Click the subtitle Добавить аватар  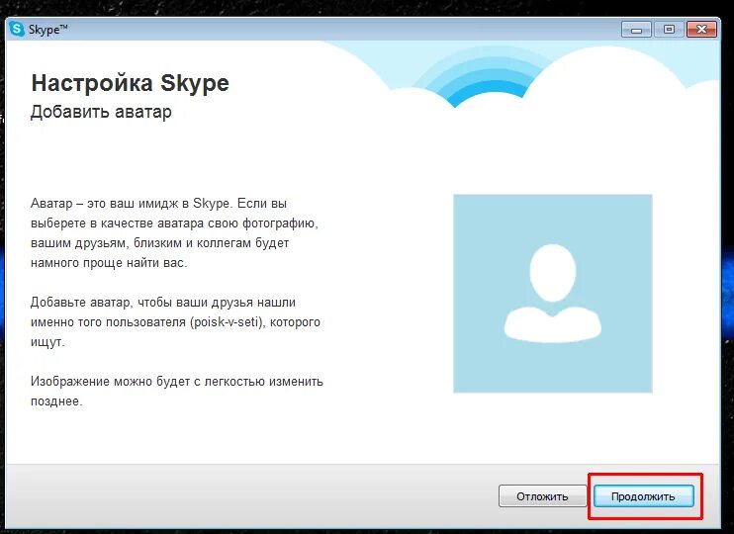click(x=101, y=112)
